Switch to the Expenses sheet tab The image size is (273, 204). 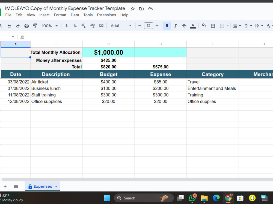(x=43, y=186)
